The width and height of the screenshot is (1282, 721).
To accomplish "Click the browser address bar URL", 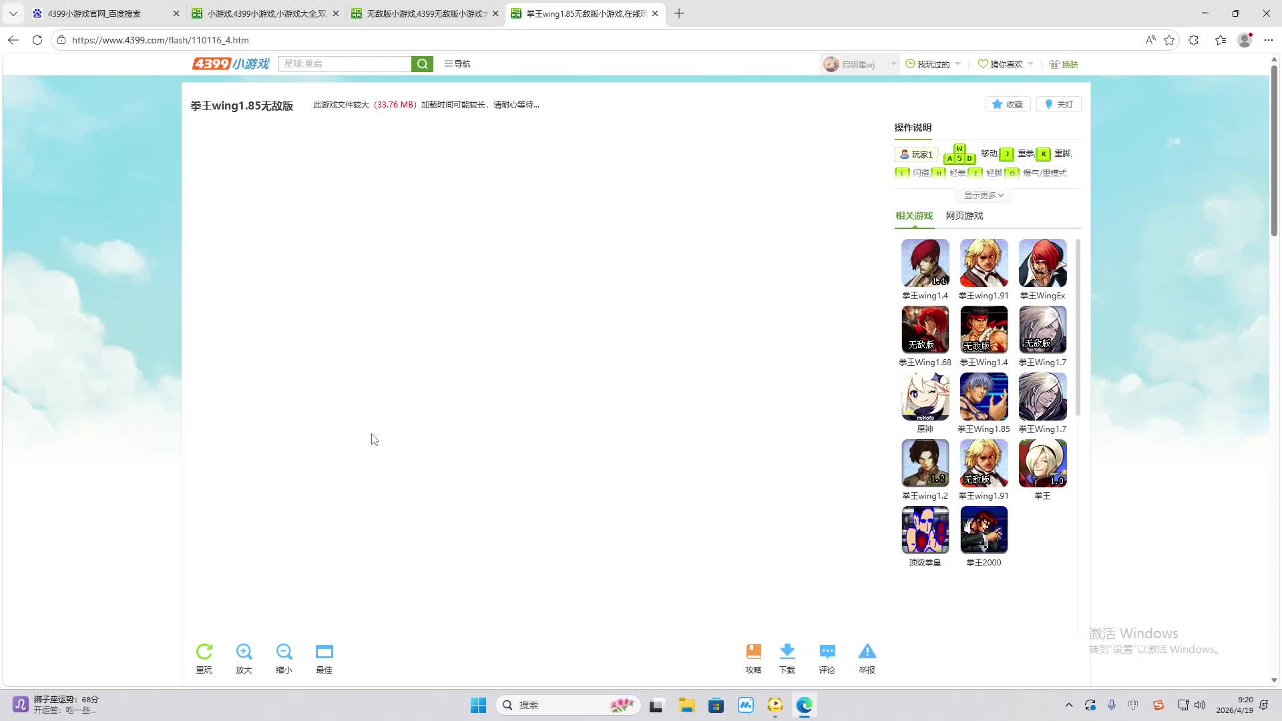I will pos(160,40).
